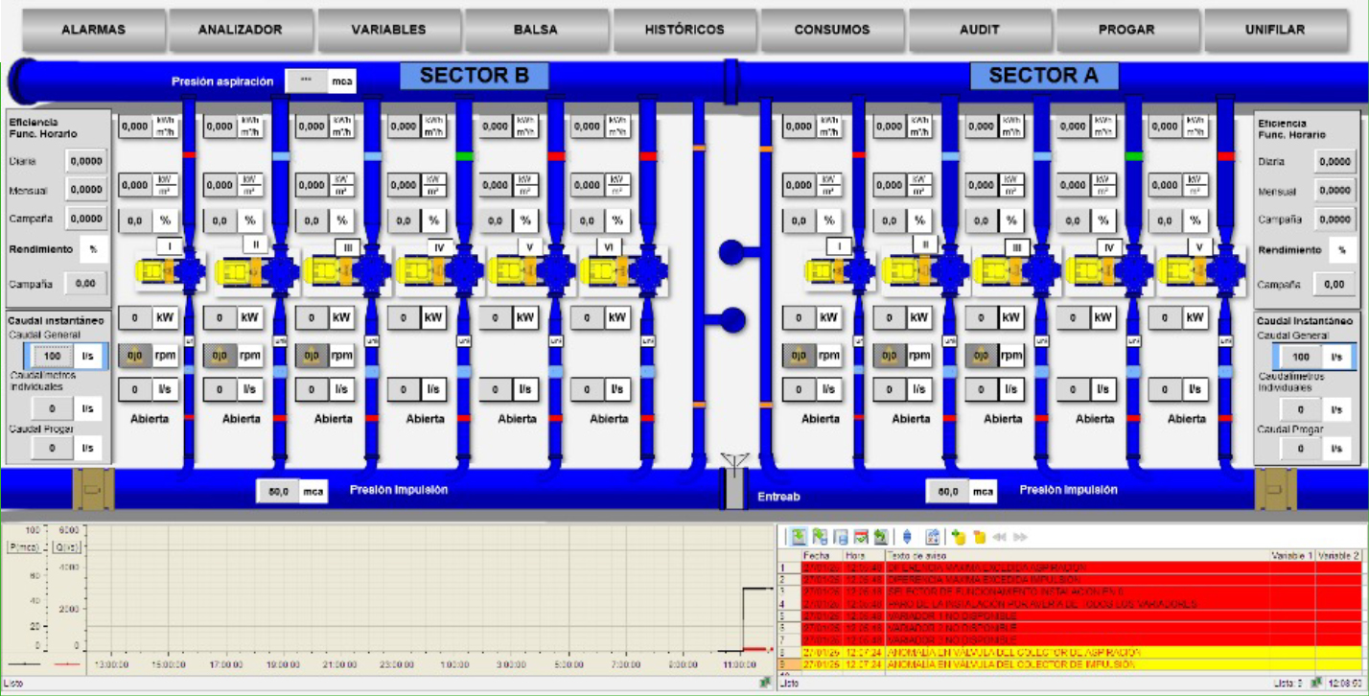Screen dimensions: 1369x696
Task: Click the yellow cylinder with plus icon
Action: 958,537
